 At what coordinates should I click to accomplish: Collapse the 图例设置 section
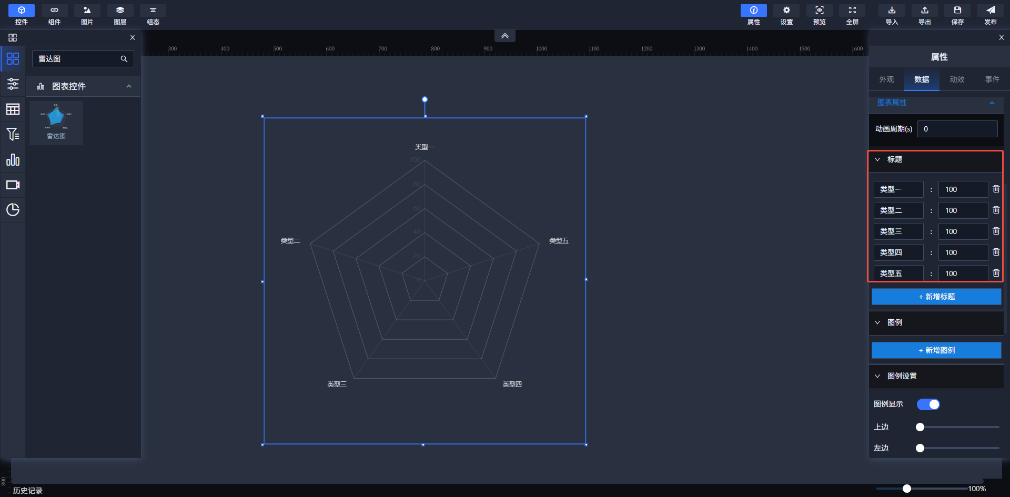[x=877, y=376]
